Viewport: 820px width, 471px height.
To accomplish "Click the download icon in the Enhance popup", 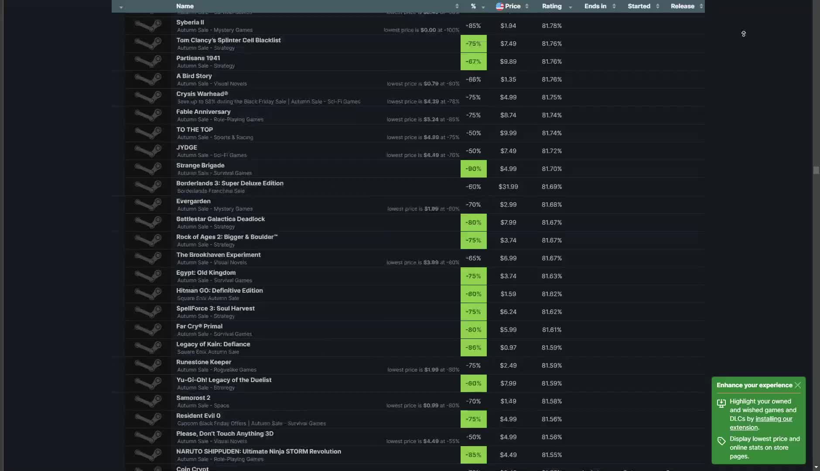I will [721, 403].
